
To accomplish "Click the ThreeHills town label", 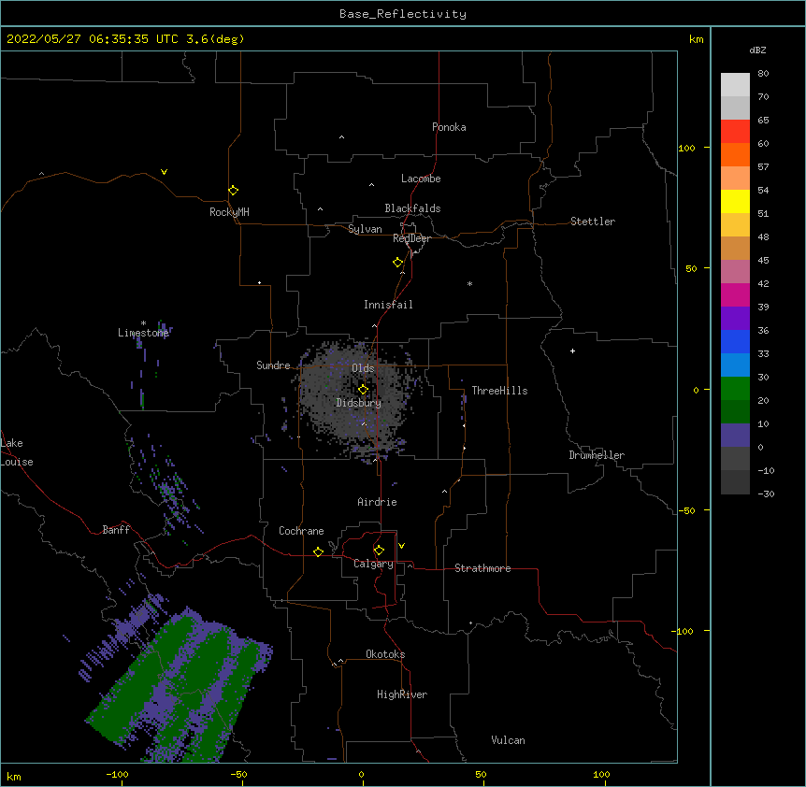I will click(499, 391).
